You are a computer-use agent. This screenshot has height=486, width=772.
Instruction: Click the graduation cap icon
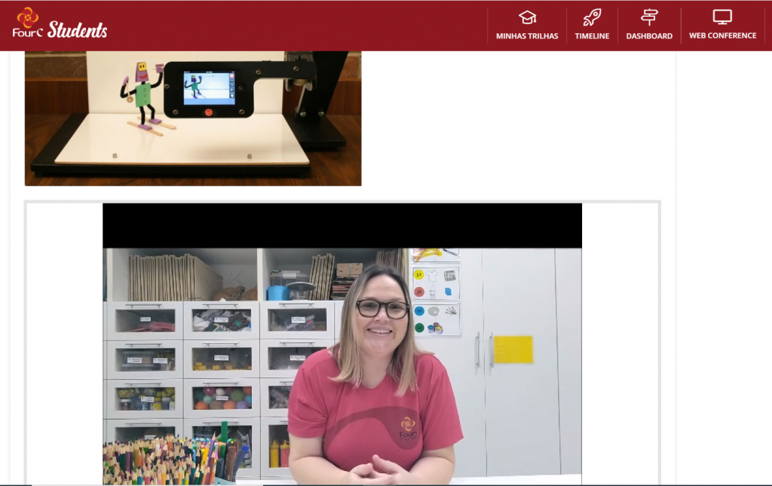[x=527, y=17]
